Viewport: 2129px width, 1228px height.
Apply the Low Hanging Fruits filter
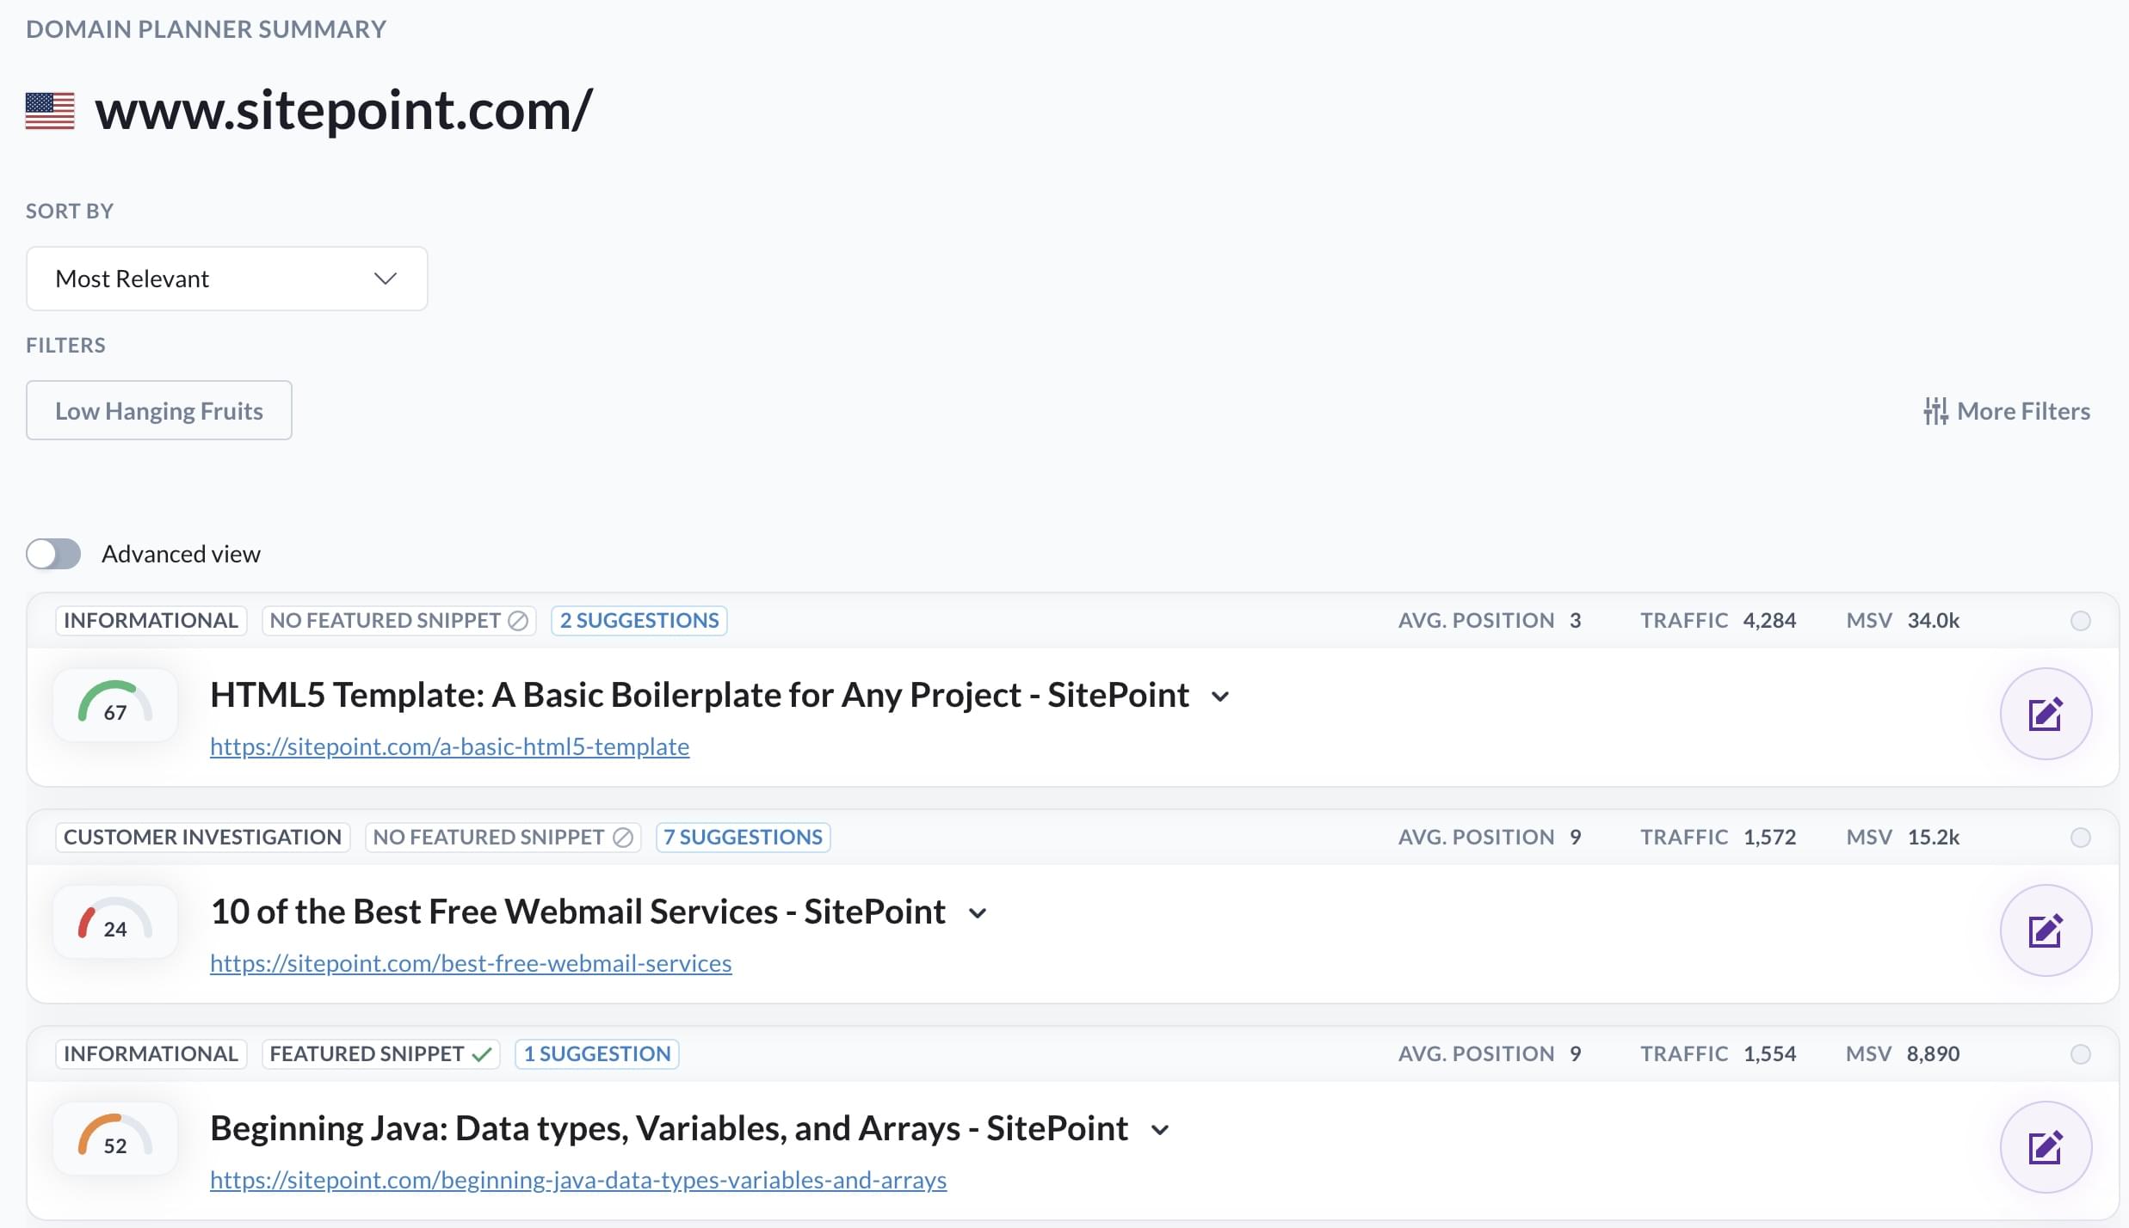point(159,411)
